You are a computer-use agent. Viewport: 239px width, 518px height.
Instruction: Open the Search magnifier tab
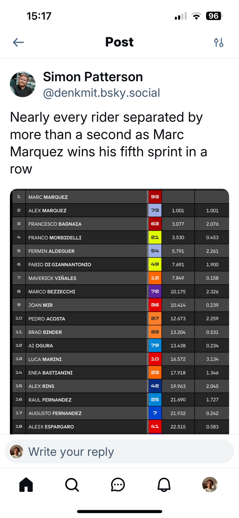click(x=72, y=485)
